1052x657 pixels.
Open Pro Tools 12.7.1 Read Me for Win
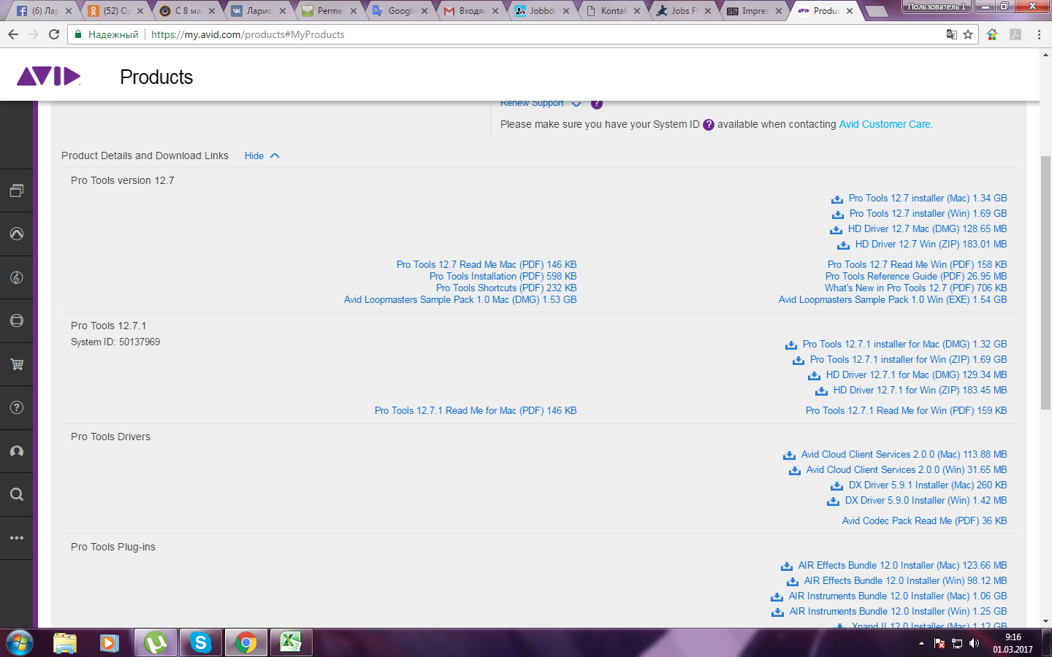tap(907, 410)
